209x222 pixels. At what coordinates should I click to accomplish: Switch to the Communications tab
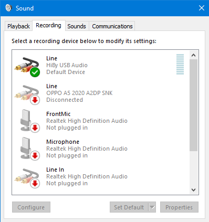click(x=112, y=26)
